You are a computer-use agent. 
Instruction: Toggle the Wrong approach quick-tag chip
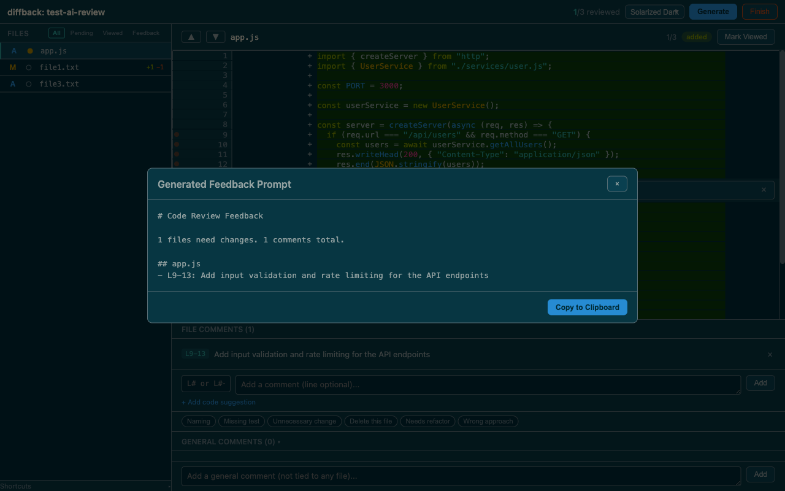pos(488,421)
